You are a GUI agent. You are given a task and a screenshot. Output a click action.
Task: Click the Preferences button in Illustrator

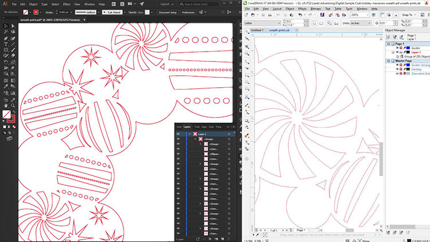click(188, 11)
